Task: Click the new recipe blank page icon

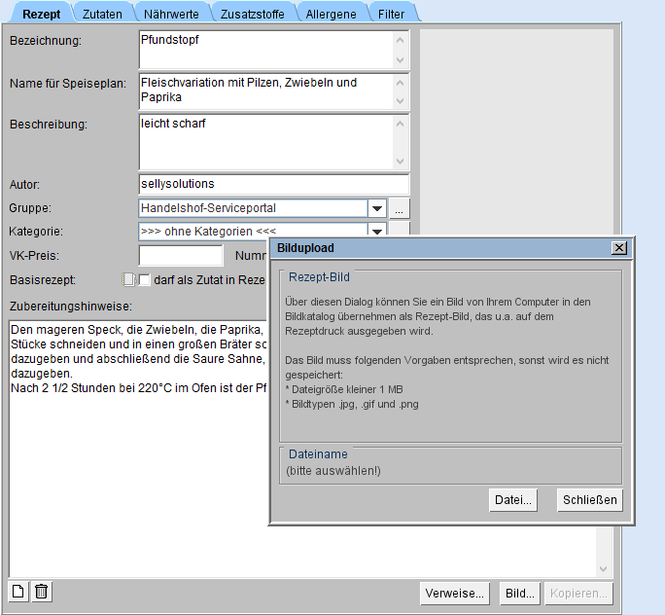Action: pyautogui.click(x=18, y=591)
